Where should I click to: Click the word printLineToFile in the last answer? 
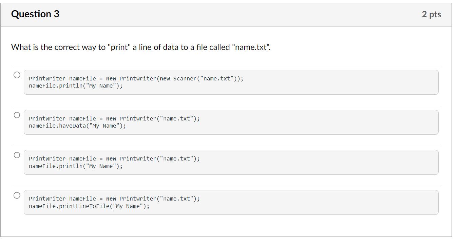(84, 206)
